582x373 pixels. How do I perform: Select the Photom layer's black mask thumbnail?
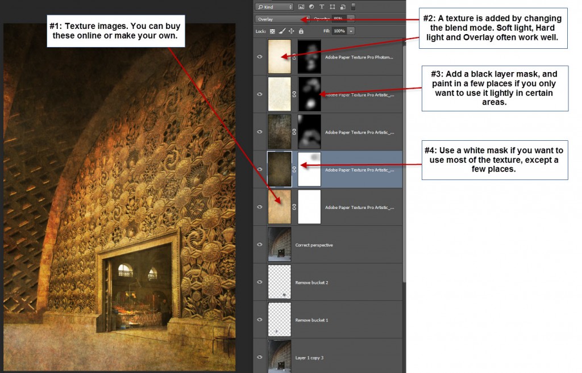point(310,57)
